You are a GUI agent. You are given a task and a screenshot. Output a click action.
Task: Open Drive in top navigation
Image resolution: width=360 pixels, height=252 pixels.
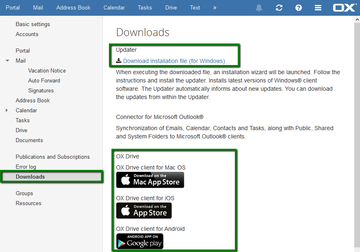(x=171, y=7)
